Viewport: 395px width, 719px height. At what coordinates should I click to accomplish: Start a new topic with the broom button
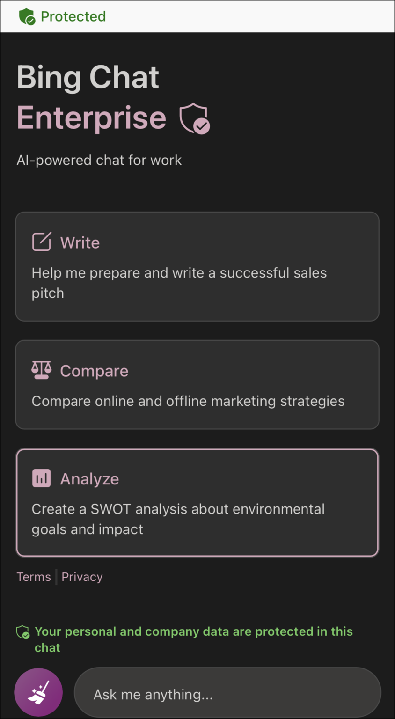point(38,692)
